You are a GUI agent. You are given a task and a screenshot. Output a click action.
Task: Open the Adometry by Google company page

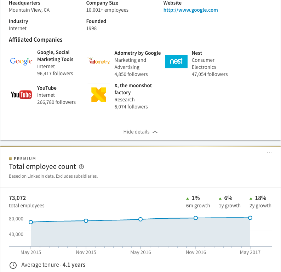pos(137,53)
